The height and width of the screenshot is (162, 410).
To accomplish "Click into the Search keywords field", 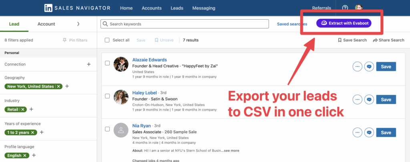I will (x=185, y=24).
